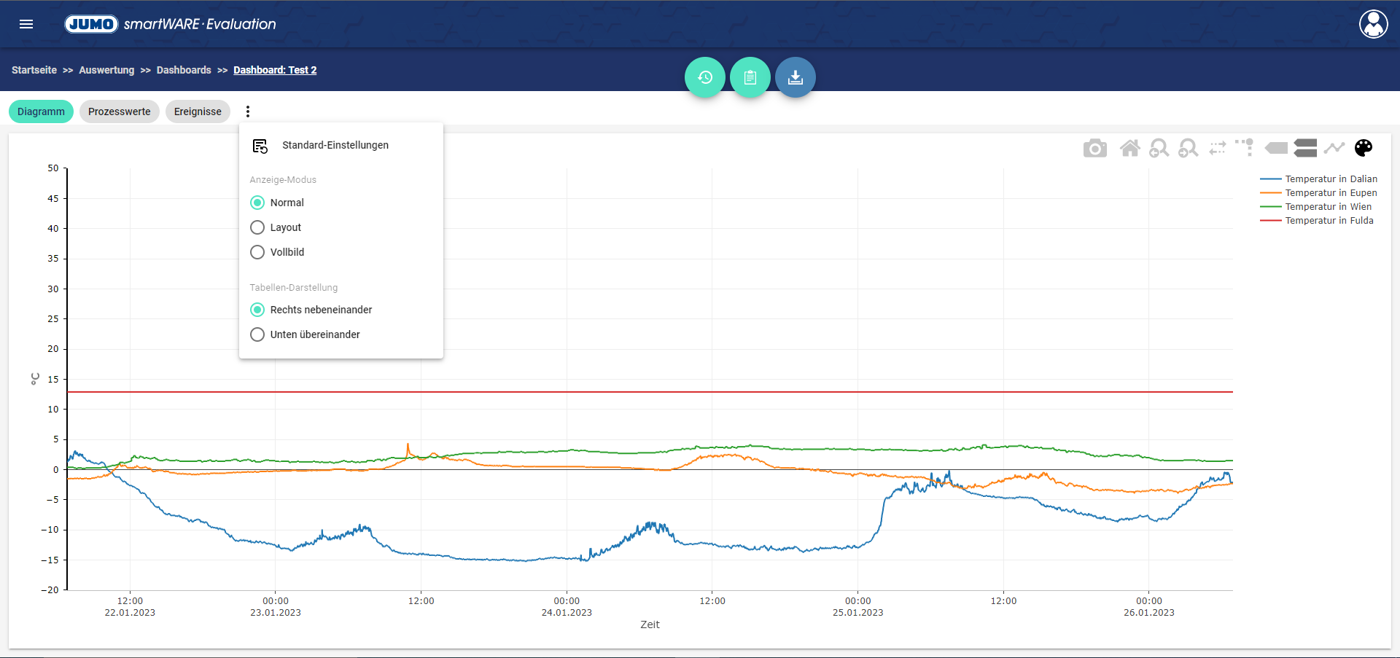
Task: Click the download button in header
Action: tap(795, 77)
